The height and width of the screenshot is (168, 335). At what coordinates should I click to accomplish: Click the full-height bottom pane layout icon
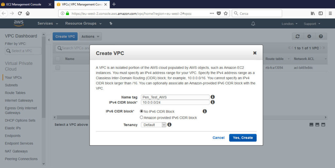tap(323, 125)
